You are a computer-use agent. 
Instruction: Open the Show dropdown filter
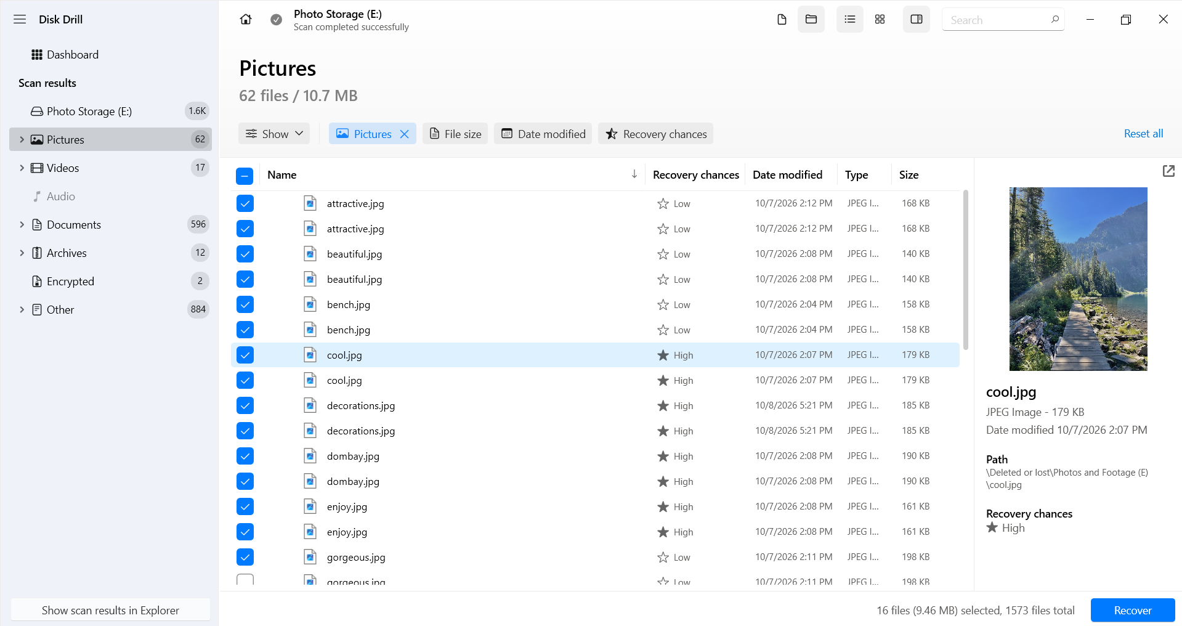pyautogui.click(x=274, y=134)
